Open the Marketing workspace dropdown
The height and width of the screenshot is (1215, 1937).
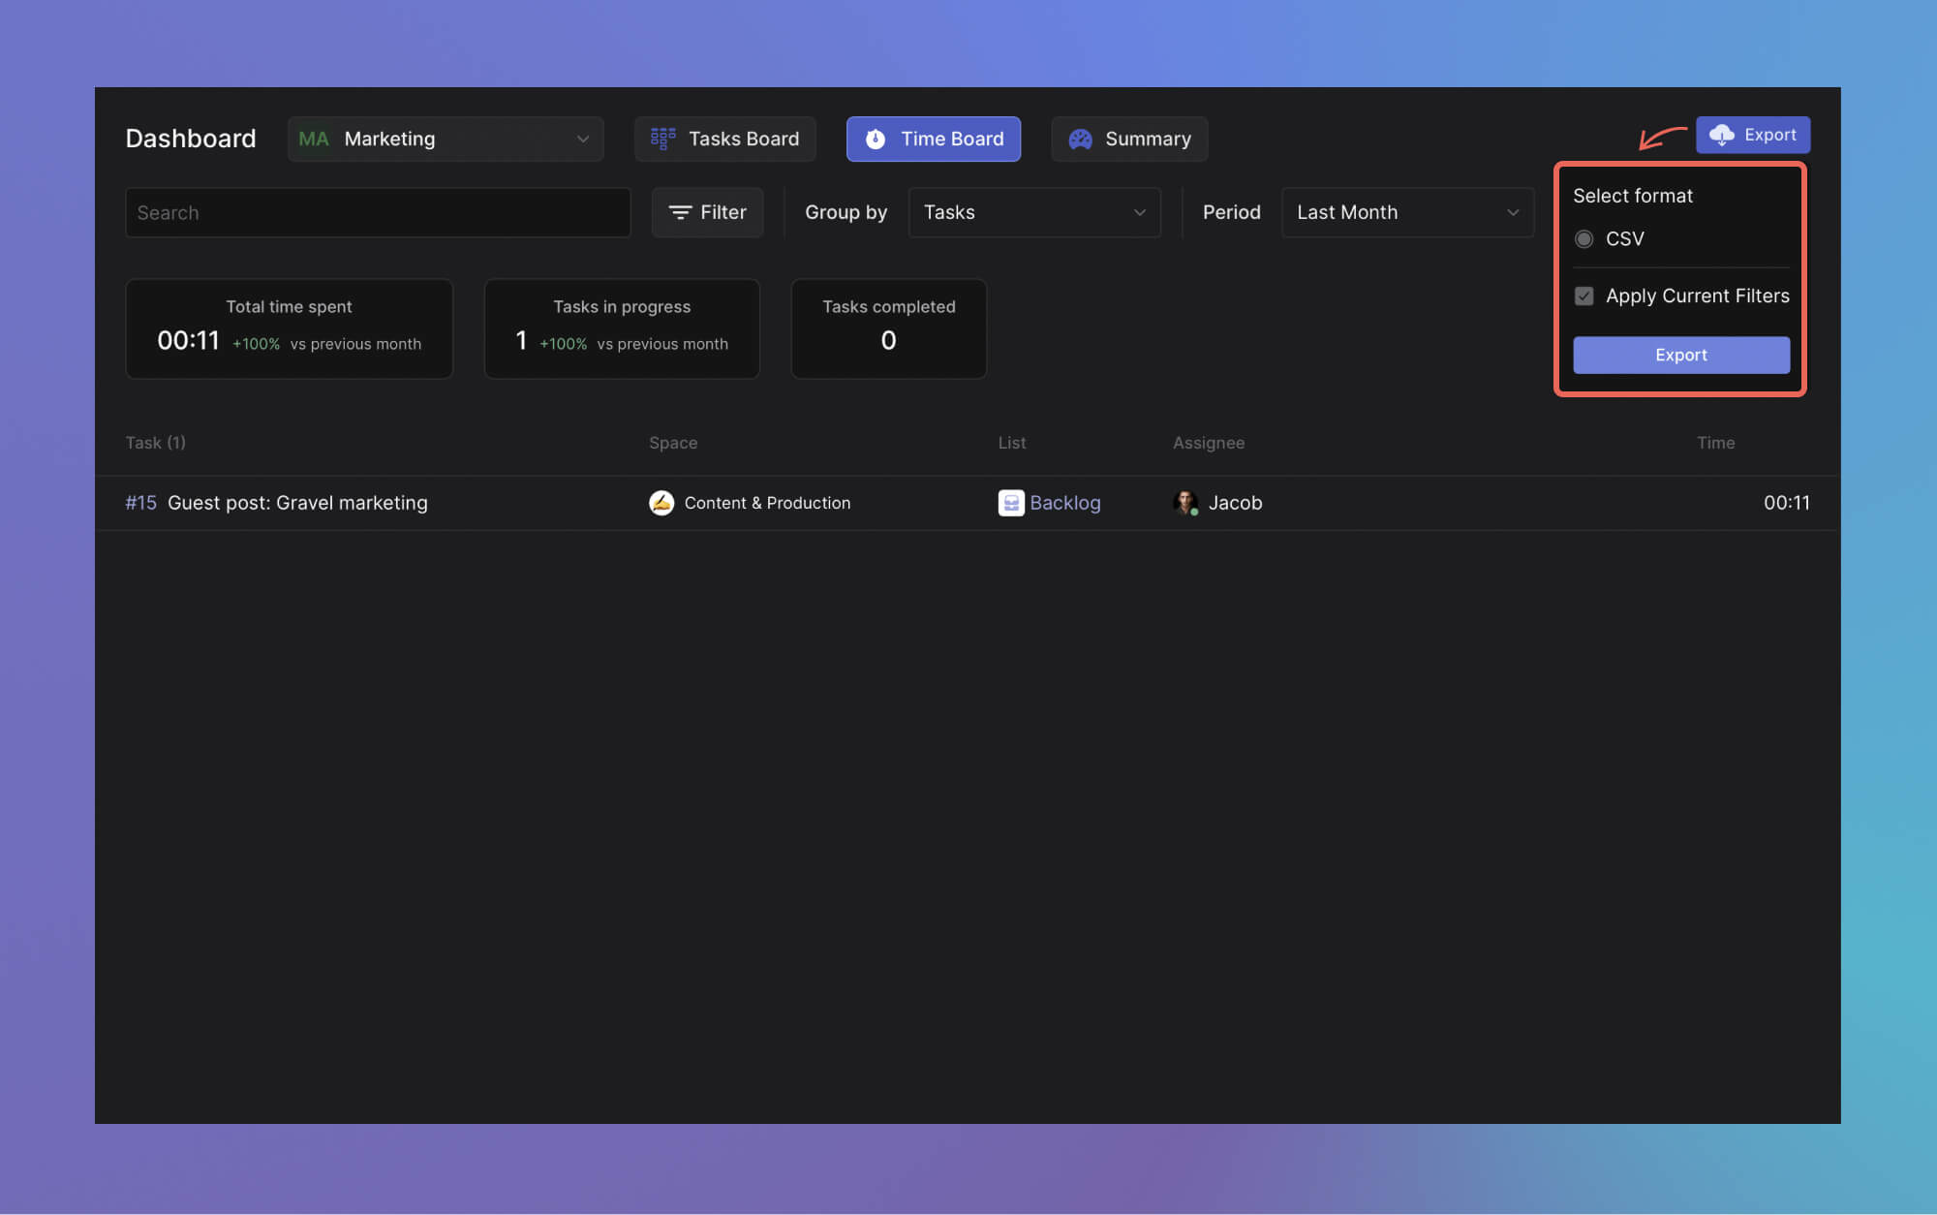click(x=446, y=139)
